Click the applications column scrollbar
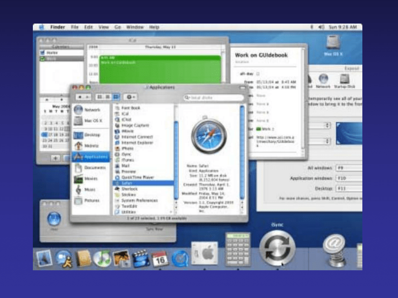The image size is (398, 298). [176, 160]
